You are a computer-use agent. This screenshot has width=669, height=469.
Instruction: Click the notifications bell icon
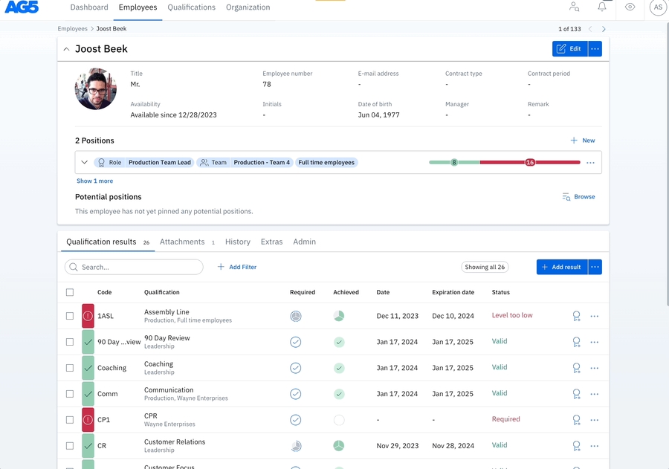pyautogui.click(x=602, y=7)
